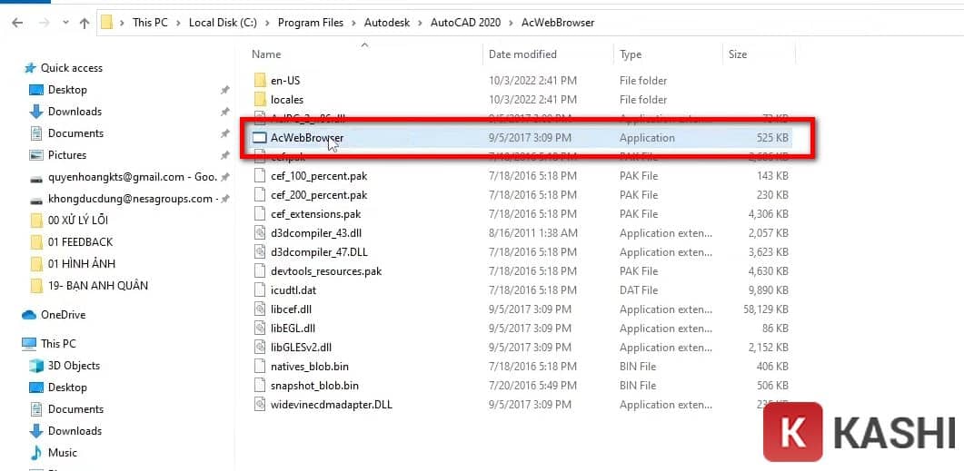
Task: Expand chevron after Local Disk (C:) breadcrumb
Action: tap(267, 23)
